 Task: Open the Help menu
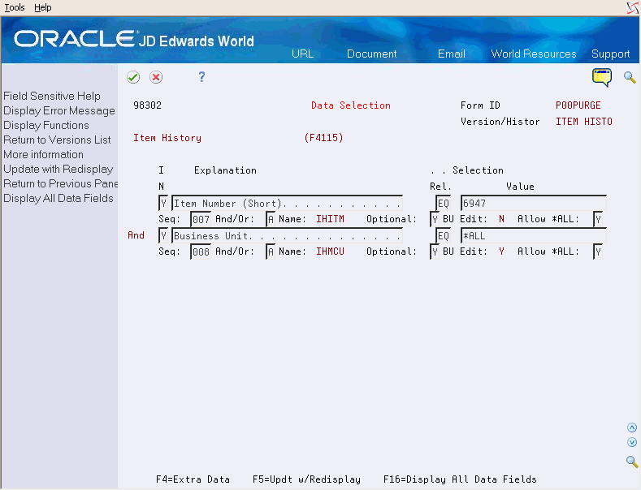pyautogui.click(x=42, y=7)
